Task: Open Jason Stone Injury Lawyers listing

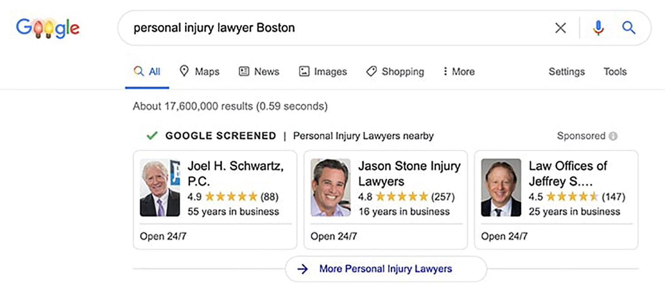Action: 409,173
